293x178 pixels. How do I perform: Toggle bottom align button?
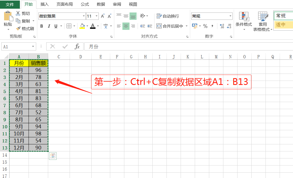[x=133, y=16]
